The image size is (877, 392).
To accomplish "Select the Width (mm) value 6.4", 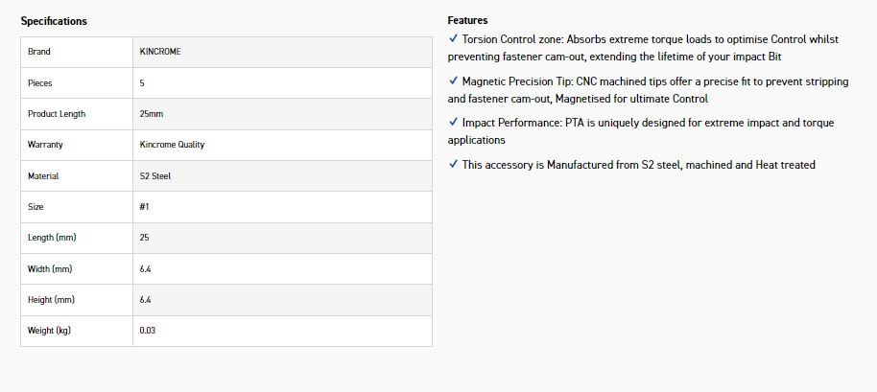I will [x=145, y=269].
